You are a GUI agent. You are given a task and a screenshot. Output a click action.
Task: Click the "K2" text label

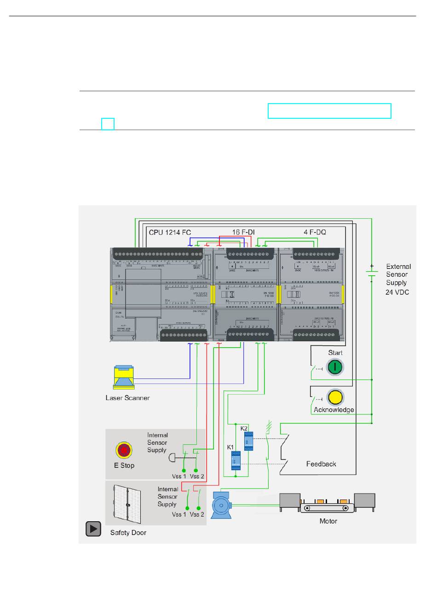pyautogui.click(x=244, y=428)
